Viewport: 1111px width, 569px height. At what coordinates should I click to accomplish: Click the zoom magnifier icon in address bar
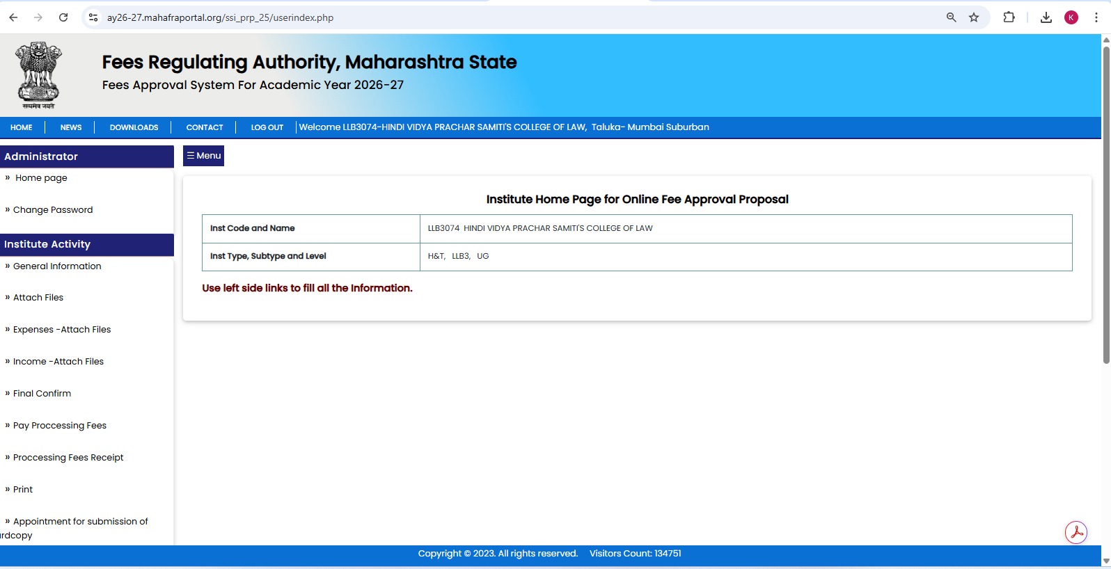951,17
